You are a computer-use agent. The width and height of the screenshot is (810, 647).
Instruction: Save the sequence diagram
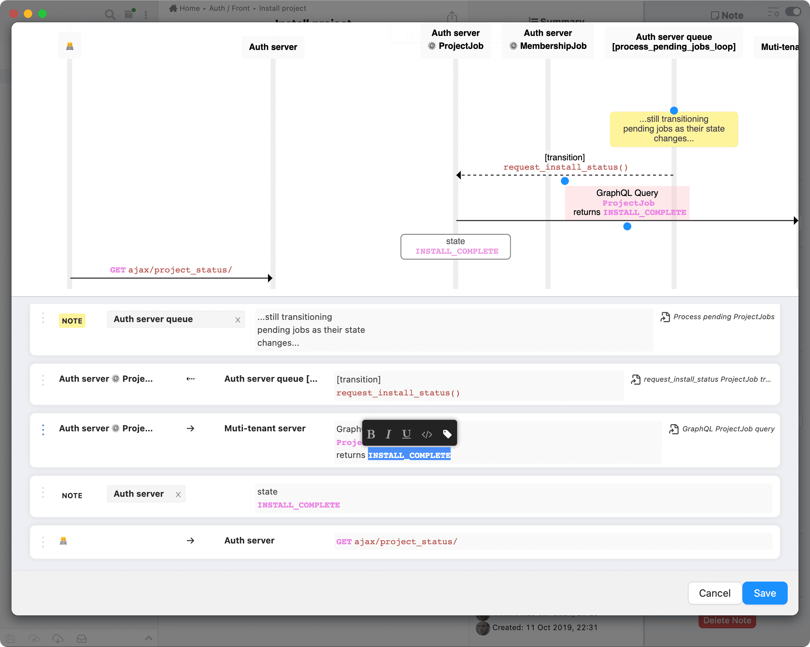[x=765, y=593]
